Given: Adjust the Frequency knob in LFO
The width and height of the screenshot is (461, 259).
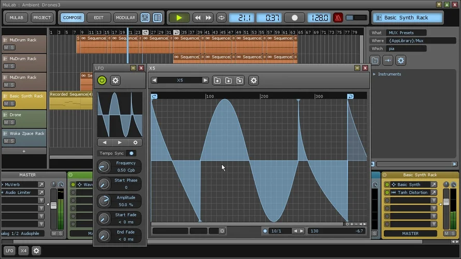Looking at the screenshot, I should 104,166.
